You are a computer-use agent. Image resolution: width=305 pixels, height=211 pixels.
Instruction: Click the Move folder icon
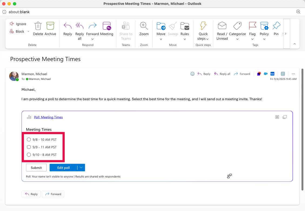[x=161, y=26]
